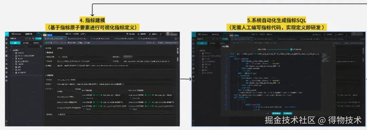367x130 pixels.
Task: Open the filter icon beside the tree search field
Action: [x=41, y=47]
